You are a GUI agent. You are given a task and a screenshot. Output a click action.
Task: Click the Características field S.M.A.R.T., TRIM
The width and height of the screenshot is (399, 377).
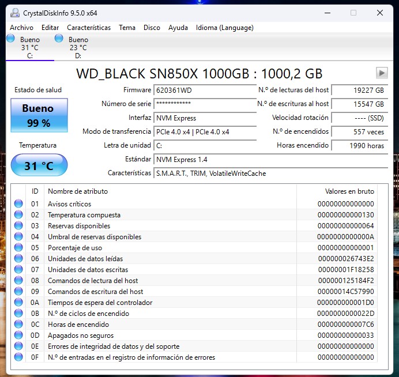(271, 174)
